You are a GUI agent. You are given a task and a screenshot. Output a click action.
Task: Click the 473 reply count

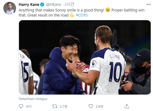click(29, 106)
